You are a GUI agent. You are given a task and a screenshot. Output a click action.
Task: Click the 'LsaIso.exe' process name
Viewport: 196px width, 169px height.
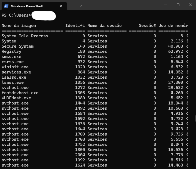(x=14, y=77)
